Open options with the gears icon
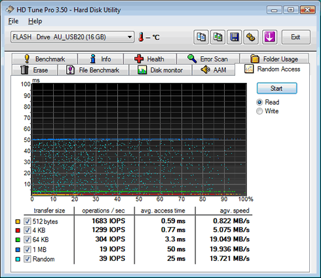This screenshot has width=321, height=278. [251, 37]
